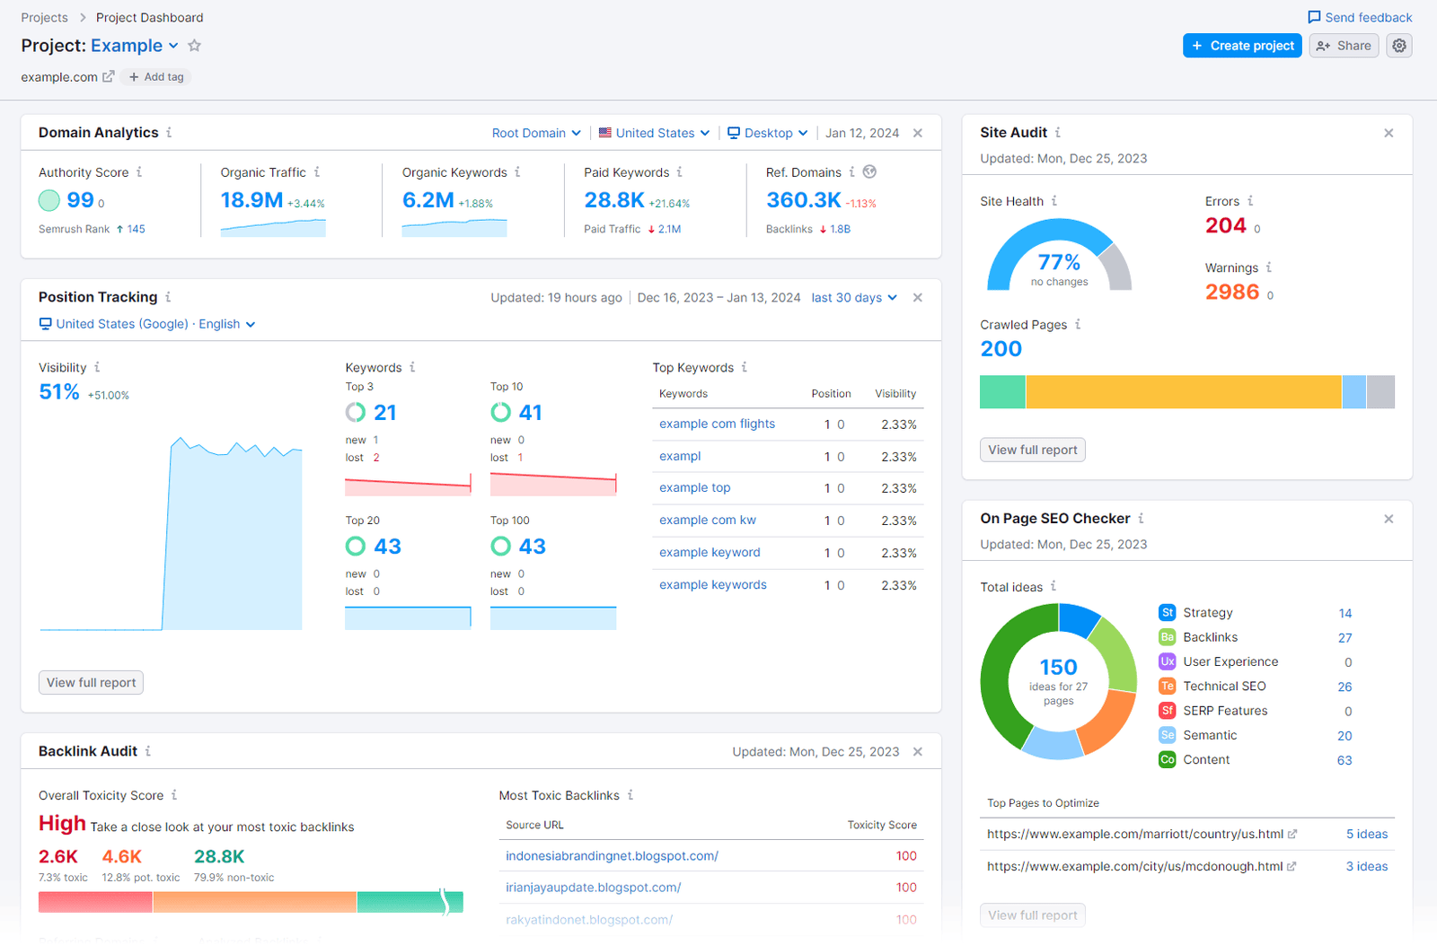Click the info icon beside Total ideas
Screen dimensions: 1437x945
1054,586
